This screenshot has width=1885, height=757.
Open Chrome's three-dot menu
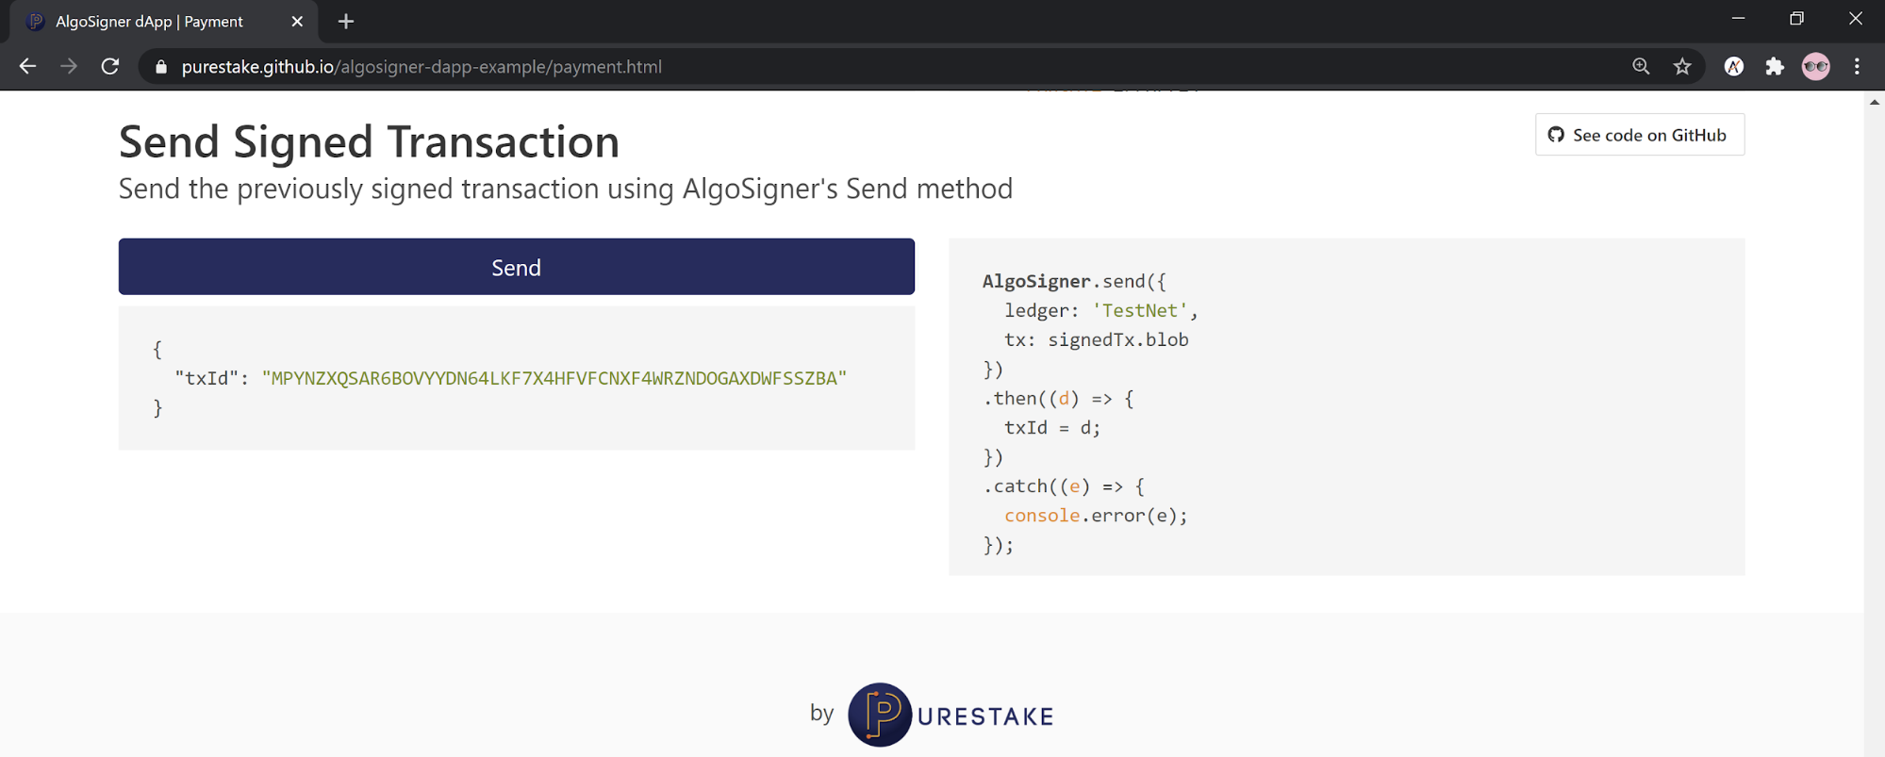coord(1857,66)
